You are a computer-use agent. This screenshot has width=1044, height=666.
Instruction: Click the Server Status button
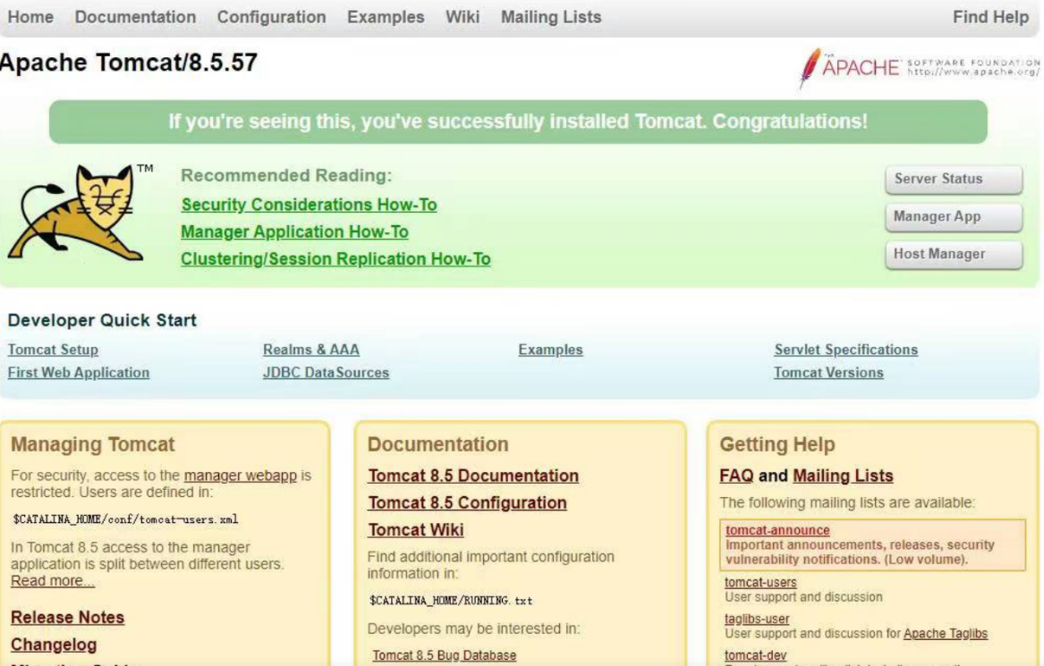(954, 179)
